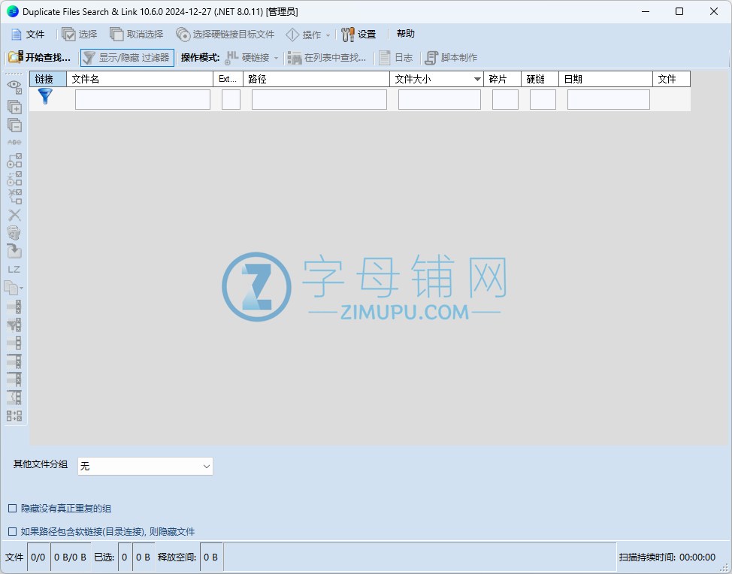Click the 硬链 column header
Screen dimensions: 732x574
(x=540, y=80)
